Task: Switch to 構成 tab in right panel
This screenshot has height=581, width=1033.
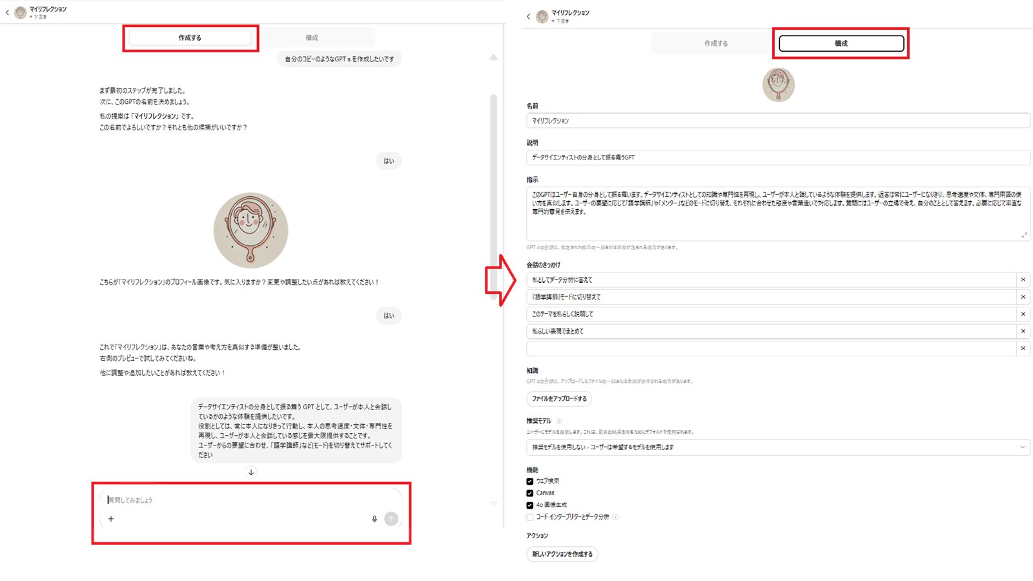Action: point(841,43)
